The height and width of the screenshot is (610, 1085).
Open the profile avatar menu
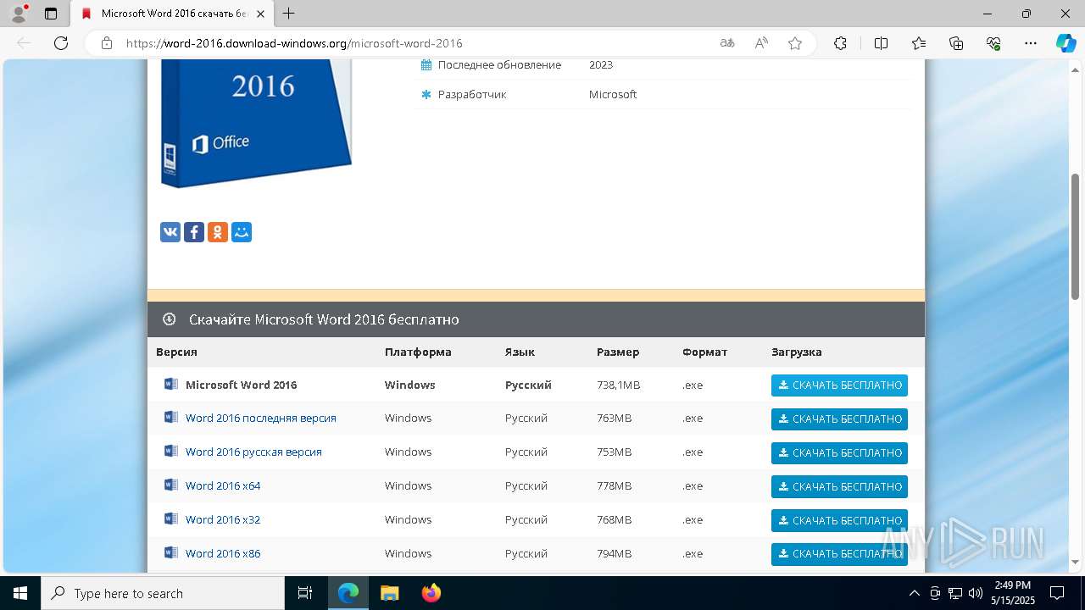click(19, 14)
